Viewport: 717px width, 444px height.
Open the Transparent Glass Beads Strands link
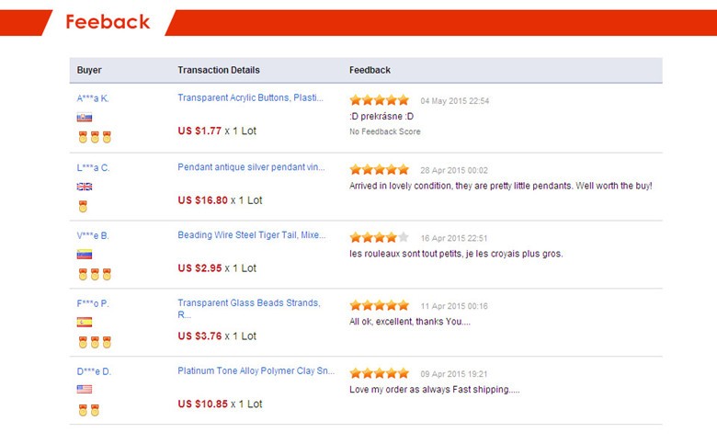click(248, 303)
